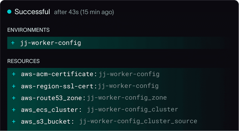Click the teal Successful status dot

tap(9, 12)
